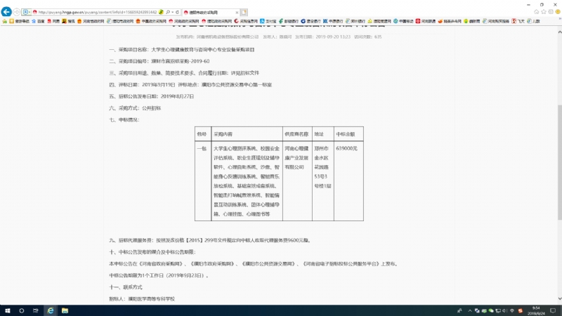Expand the favorites bar overflow chevron

point(559,19)
